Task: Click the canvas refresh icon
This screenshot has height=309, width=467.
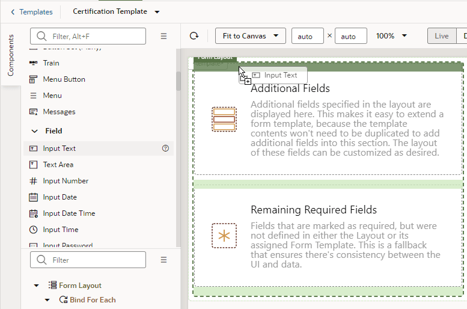Action: point(194,36)
